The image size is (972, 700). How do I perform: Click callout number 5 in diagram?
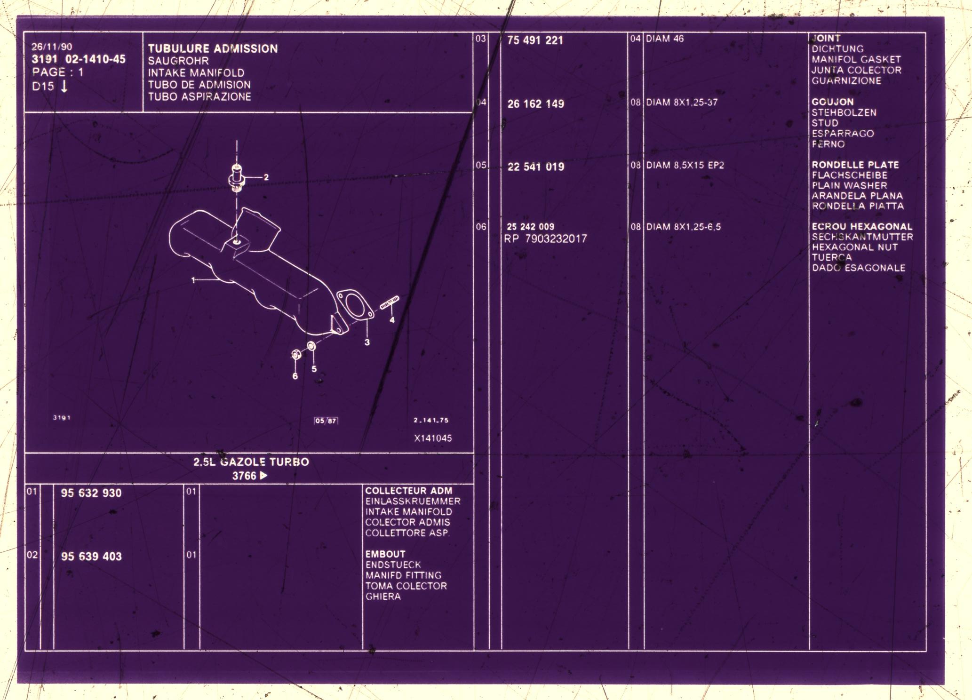point(314,369)
